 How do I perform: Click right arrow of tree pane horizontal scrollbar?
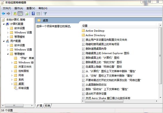pos(32,106)
